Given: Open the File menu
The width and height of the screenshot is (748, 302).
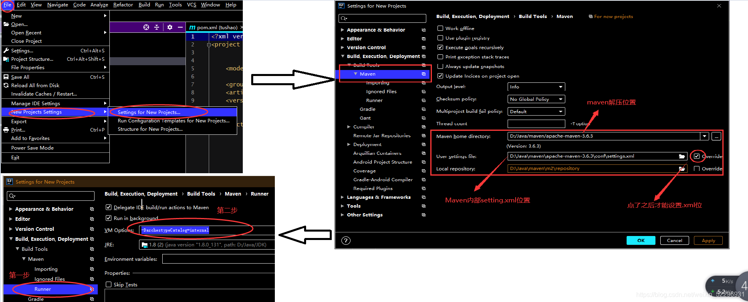Looking at the screenshot, I should [x=7, y=5].
